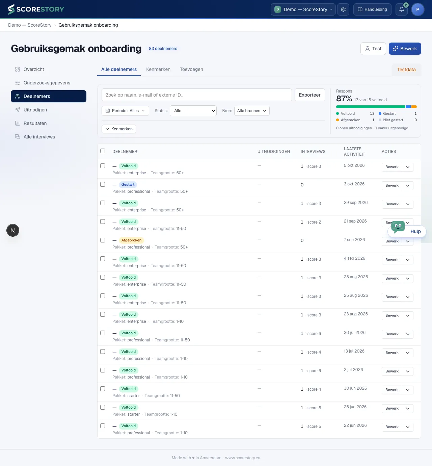The height and width of the screenshot is (466, 432).
Task: Click the LAATSTE ACTIVITEIT column header
Action: (x=354, y=152)
